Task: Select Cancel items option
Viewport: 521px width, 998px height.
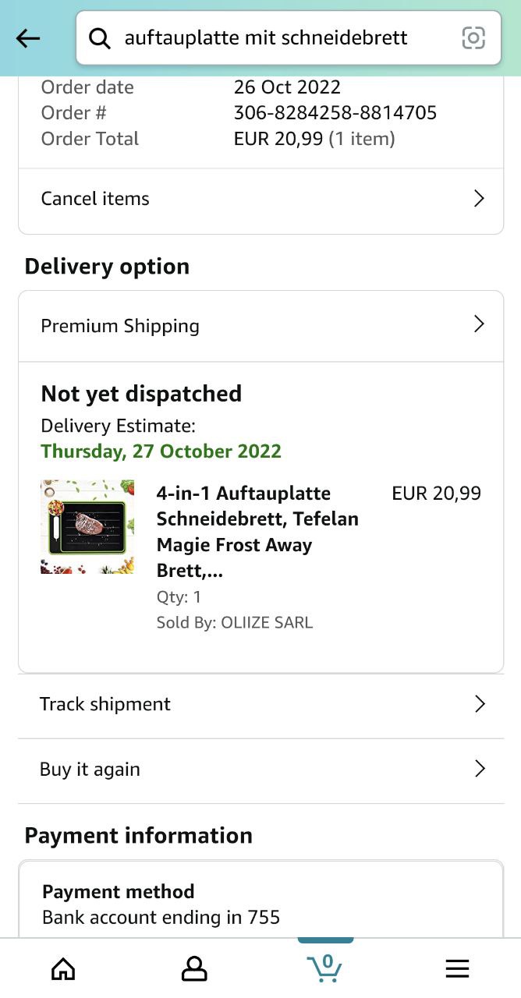Action: pyautogui.click(x=260, y=199)
